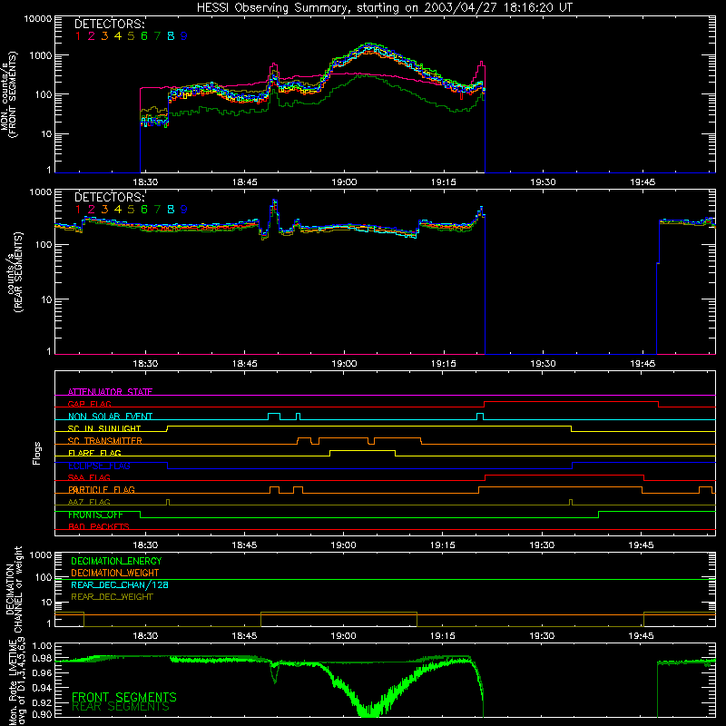Image resolution: width=726 pixels, height=726 pixels.
Task: Click the Mon. Rate LIVETIME axis title
Action: (x=15, y=682)
